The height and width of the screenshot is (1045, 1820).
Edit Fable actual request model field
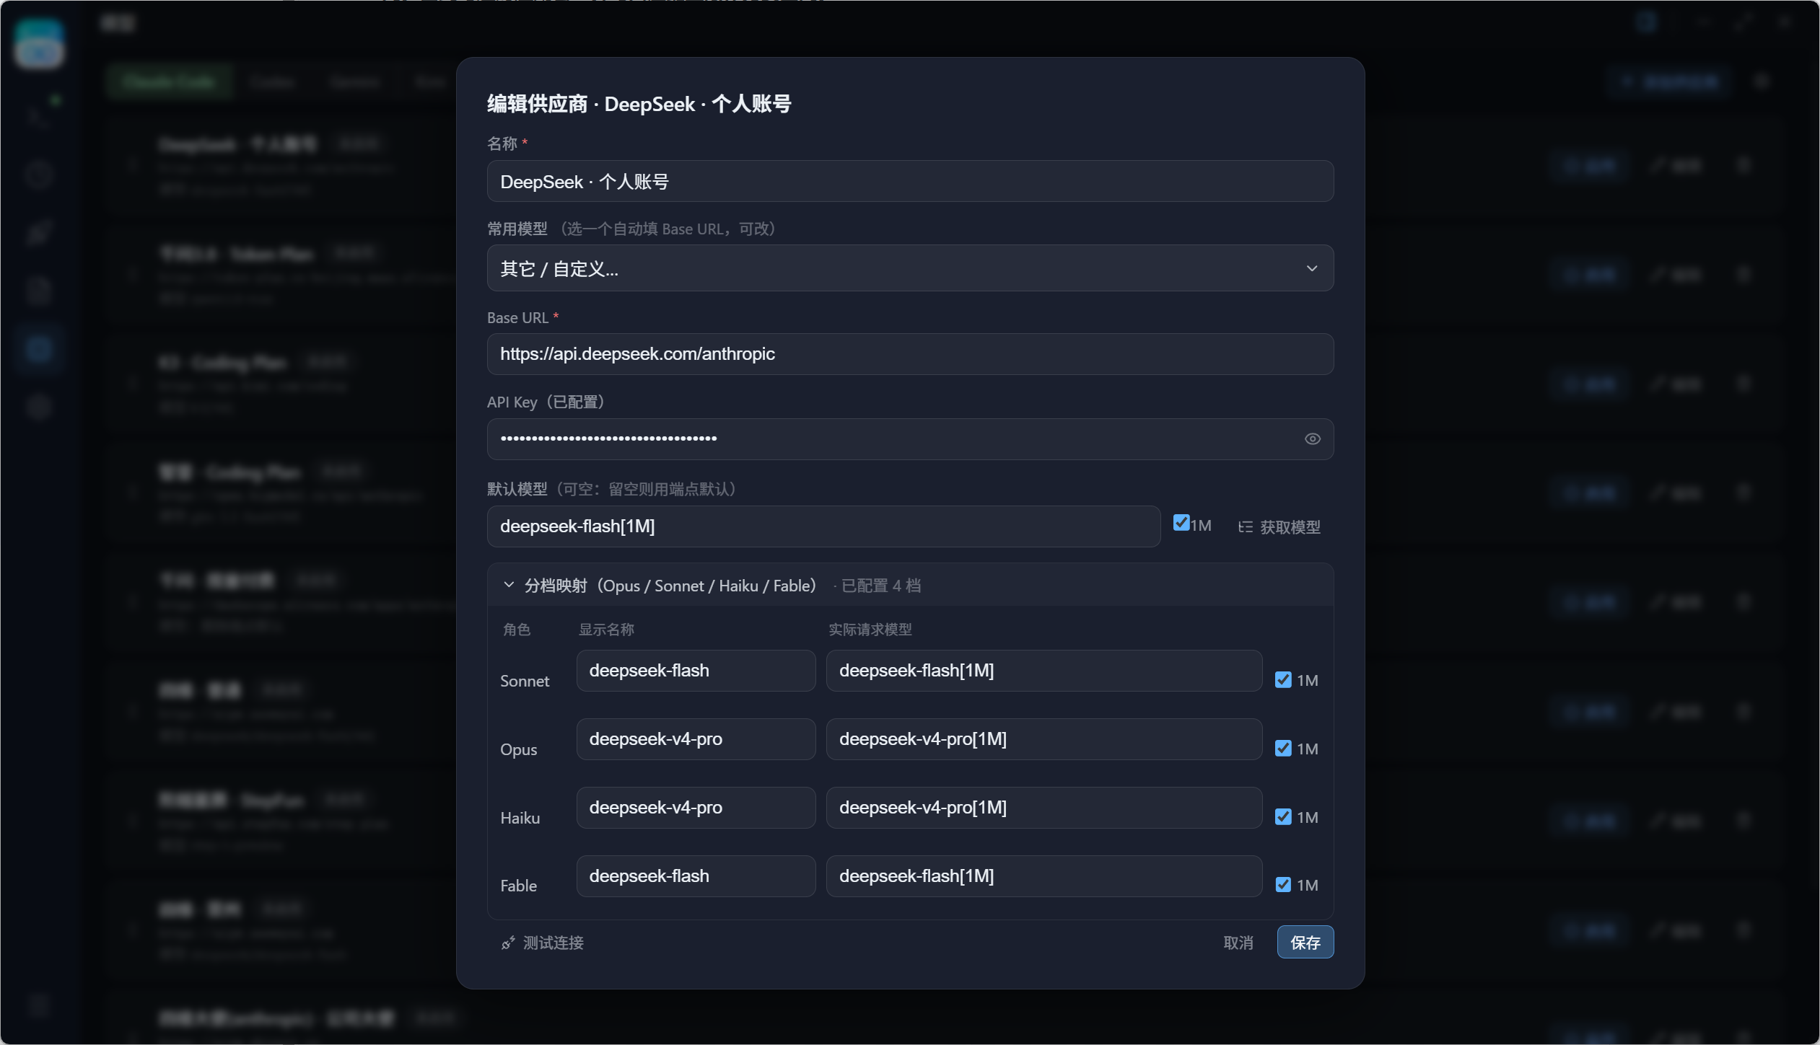pos(1044,876)
